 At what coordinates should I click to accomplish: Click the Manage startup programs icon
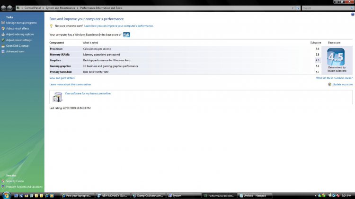(3, 23)
